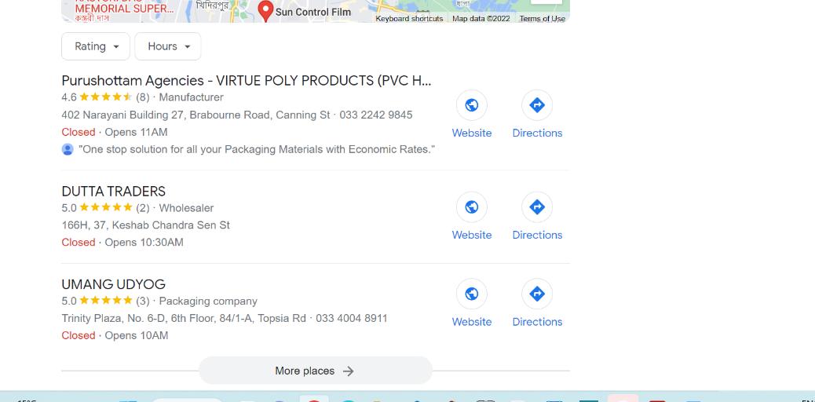Screen dimensions: 815x402
Task: Get directions to DUTTA TRADERS
Action: click(537, 207)
